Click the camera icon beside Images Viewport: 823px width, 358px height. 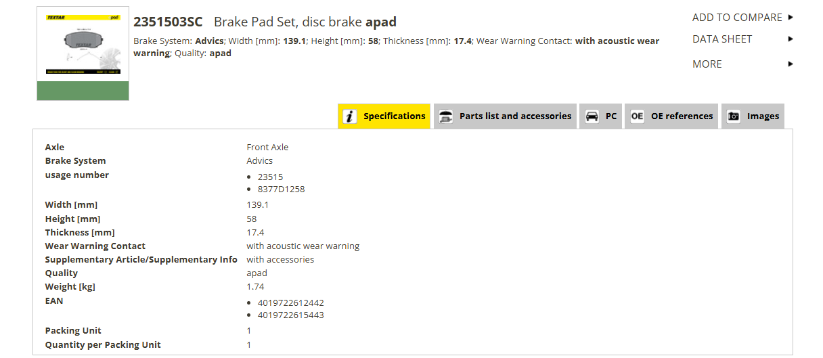(x=734, y=116)
